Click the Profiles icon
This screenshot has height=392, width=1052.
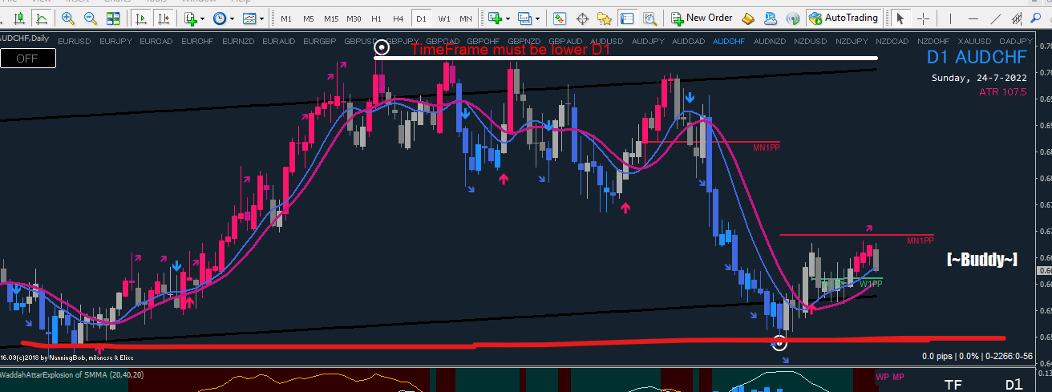point(524,18)
